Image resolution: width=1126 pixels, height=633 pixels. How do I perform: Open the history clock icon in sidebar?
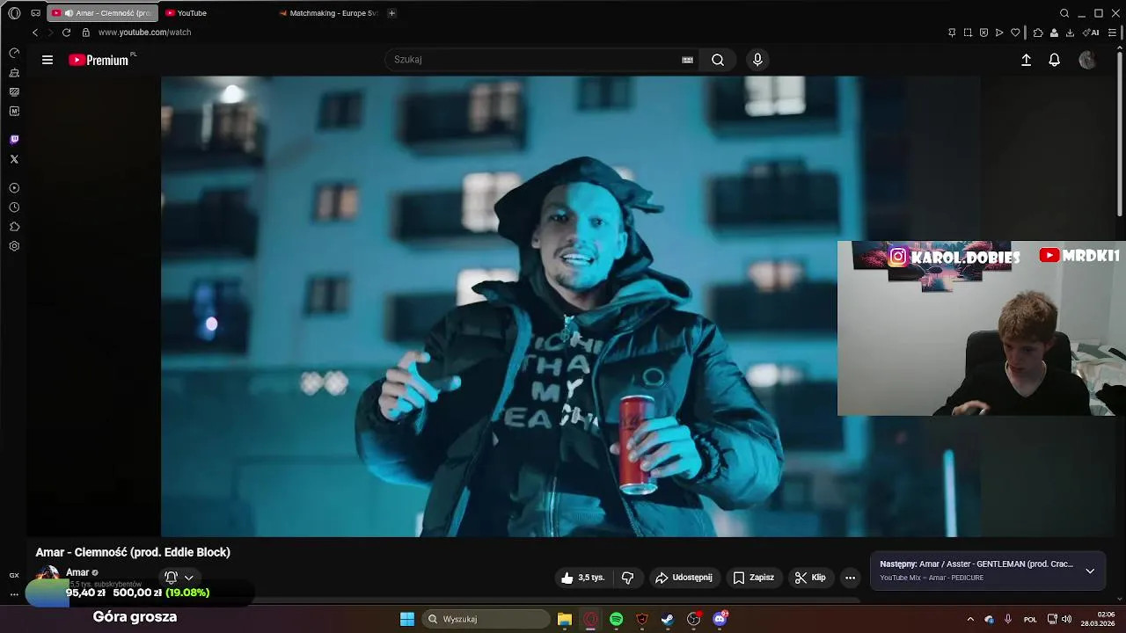(14, 207)
